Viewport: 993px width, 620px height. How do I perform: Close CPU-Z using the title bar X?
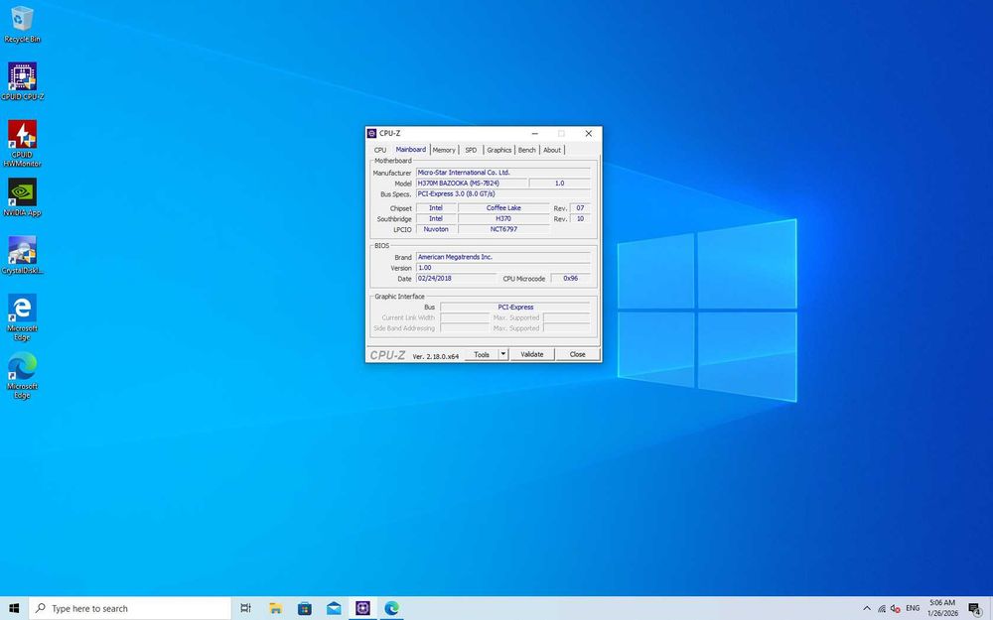coord(588,134)
